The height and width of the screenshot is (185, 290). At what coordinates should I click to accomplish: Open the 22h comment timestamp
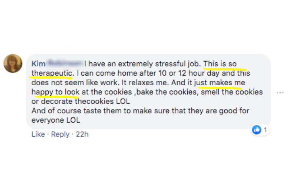click(82, 134)
